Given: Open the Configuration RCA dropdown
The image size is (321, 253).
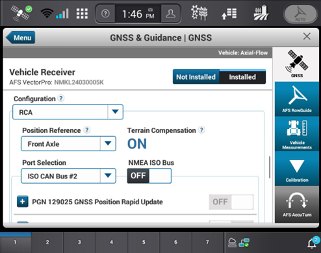Looking at the screenshot, I should [68, 112].
